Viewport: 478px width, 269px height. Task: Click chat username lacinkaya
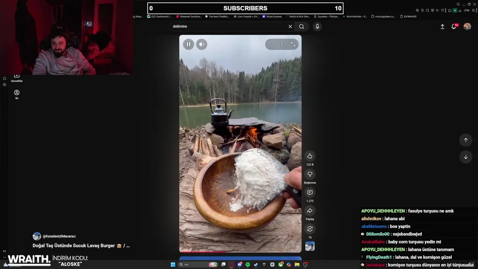click(x=375, y=265)
